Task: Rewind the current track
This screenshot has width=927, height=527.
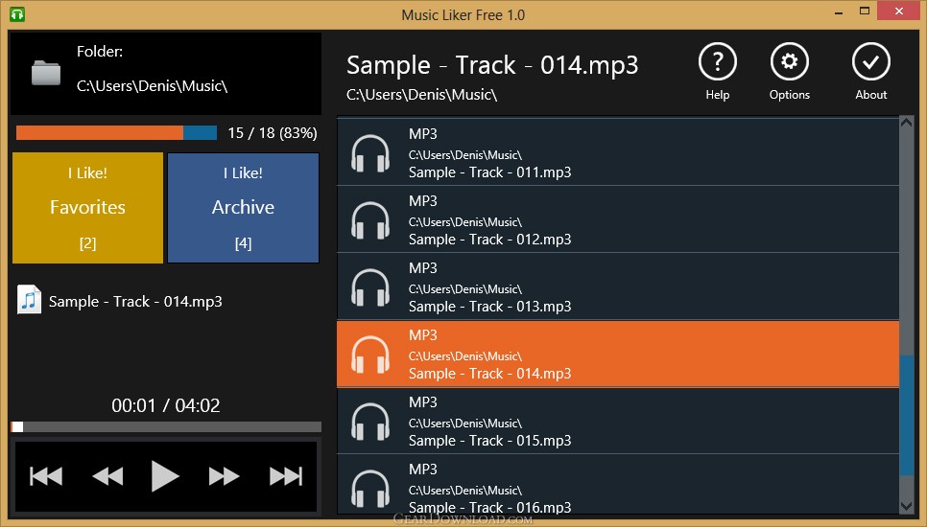Action: (x=107, y=475)
